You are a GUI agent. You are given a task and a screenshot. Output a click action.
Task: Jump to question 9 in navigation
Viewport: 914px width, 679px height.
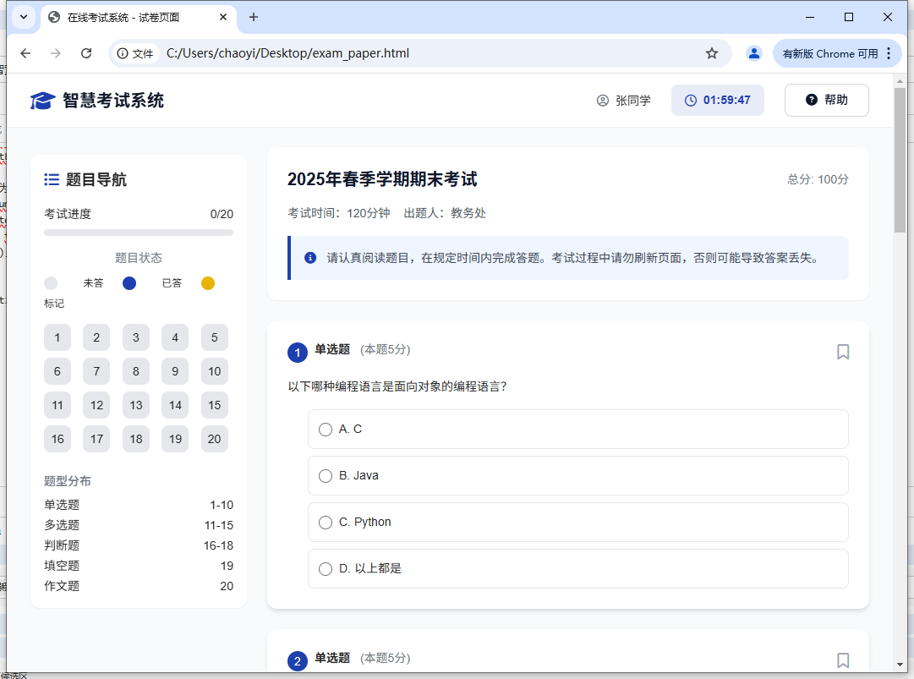pyautogui.click(x=175, y=371)
